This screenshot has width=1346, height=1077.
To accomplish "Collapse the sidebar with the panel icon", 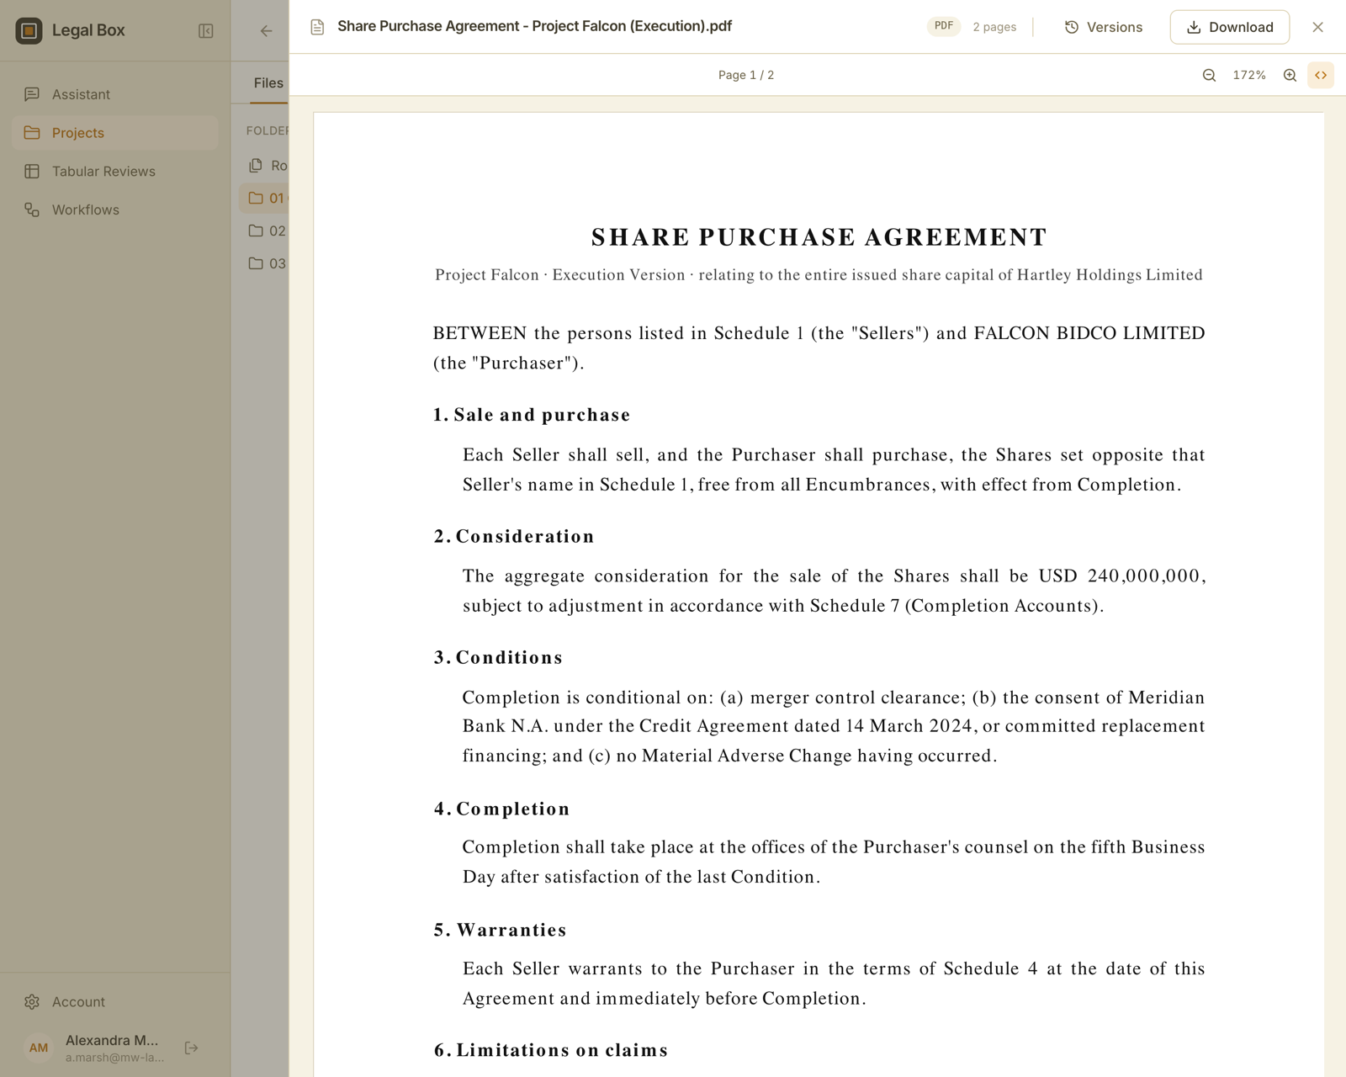I will pos(206,31).
